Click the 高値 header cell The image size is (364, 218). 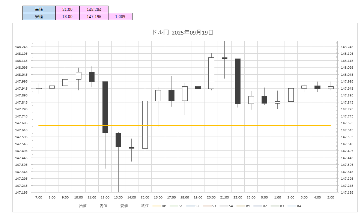coord(39,9)
